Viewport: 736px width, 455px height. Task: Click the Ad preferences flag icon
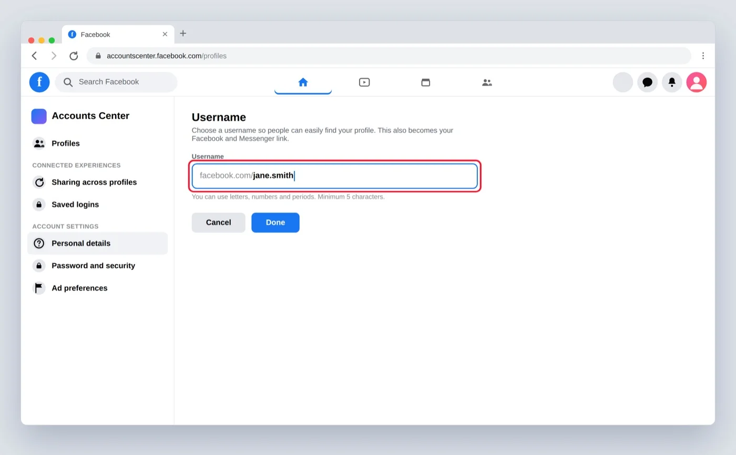39,288
